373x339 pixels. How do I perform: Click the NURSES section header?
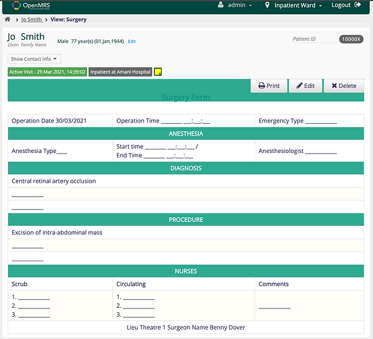[x=186, y=271]
